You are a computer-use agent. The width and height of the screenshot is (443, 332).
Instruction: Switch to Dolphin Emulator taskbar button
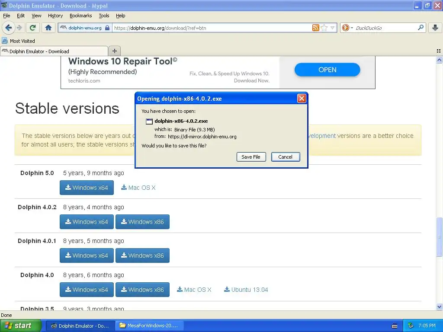pyautogui.click(x=80, y=326)
